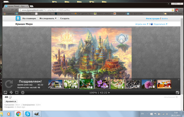Open Skype from the taskbar
Screen dimensions: 184x117
[28, 114]
